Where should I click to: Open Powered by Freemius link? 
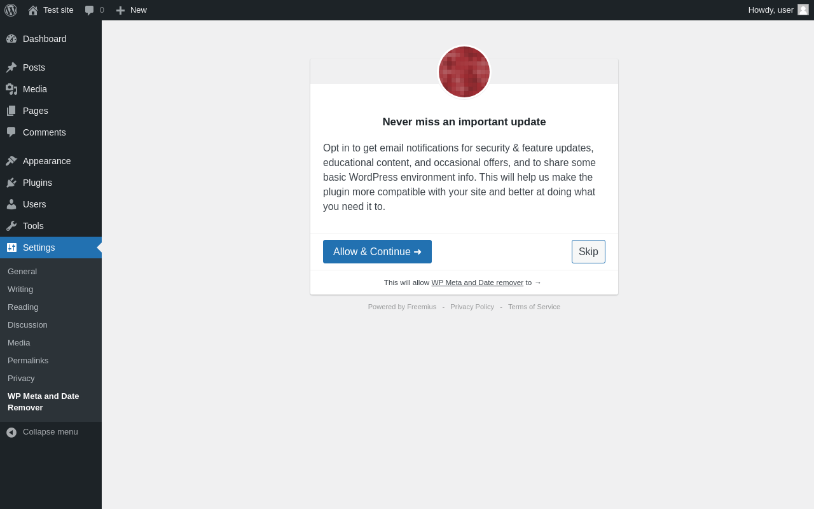pyautogui.click(x=402, y=307)
